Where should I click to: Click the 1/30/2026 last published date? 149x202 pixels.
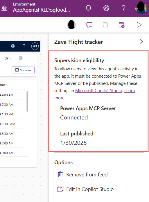(73, 143)
